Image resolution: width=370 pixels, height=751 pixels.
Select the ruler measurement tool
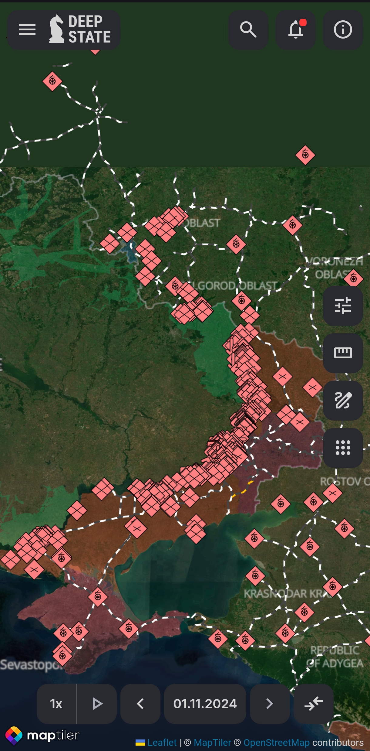click(x=343, y=353)
